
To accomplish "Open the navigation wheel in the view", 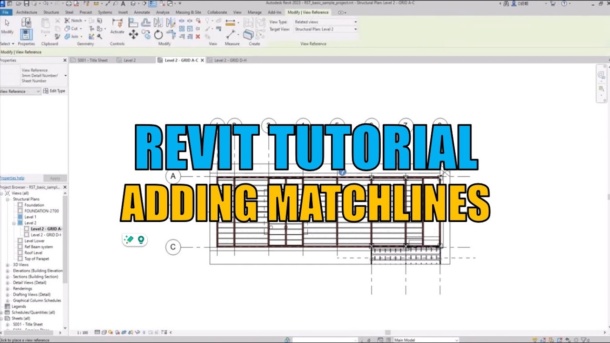I will tap(601, 75).
